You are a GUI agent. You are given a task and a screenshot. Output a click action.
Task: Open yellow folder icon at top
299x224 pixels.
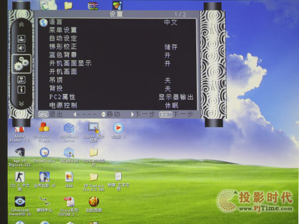68,5
